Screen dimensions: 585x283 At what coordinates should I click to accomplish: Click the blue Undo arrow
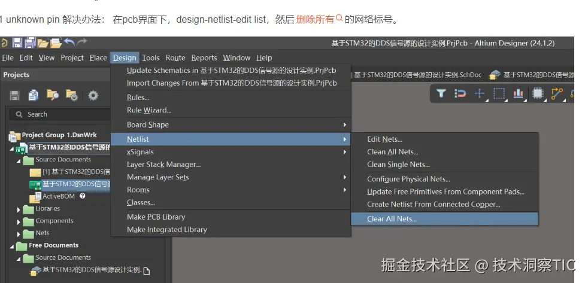tap(69, 42)
